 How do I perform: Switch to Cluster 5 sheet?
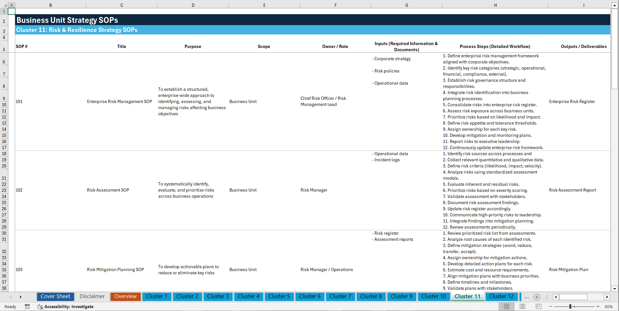tap(279, 297)
